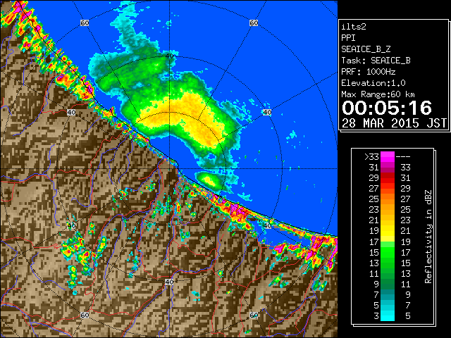Pick the red 29–31 dBZ legend band

point(388,178)
